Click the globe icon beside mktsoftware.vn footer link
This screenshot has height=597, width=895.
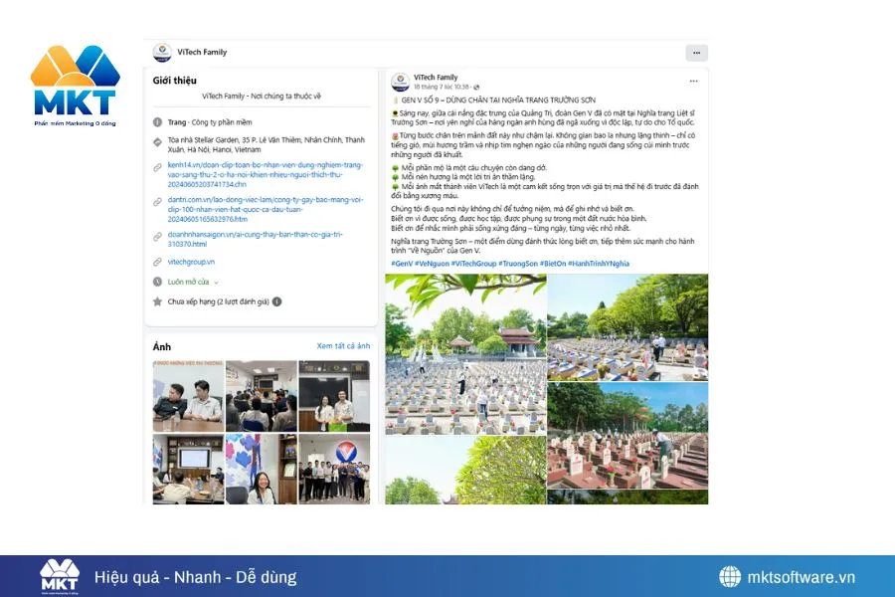pyautogui.click(x=729, y=576)
